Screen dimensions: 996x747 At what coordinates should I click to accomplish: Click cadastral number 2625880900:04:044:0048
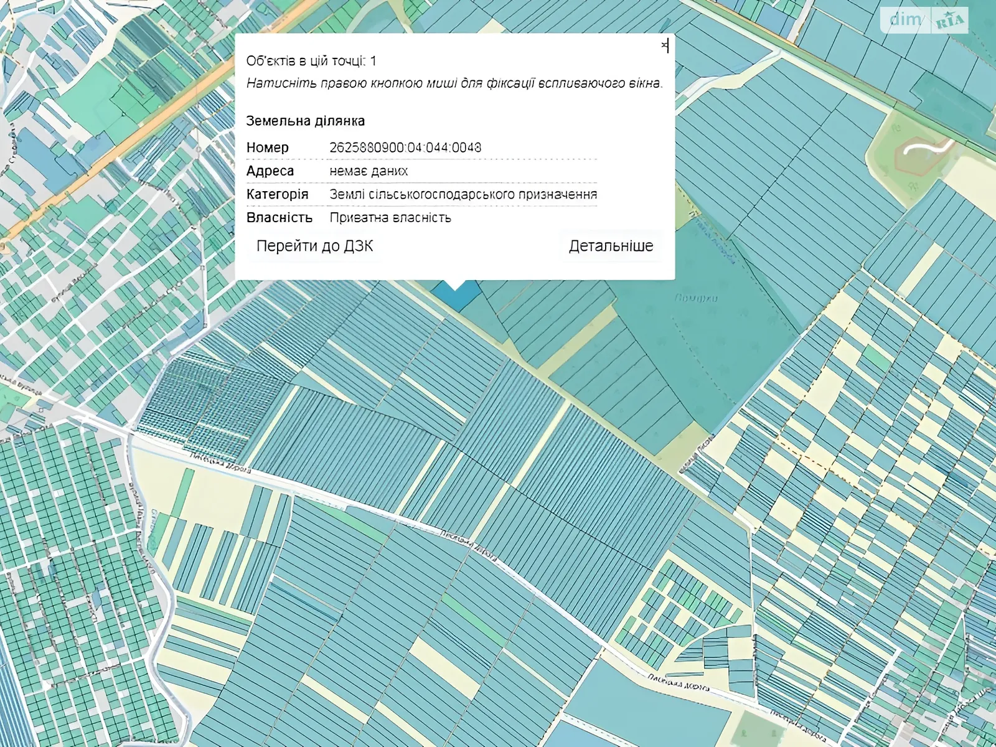pos(405,148)
